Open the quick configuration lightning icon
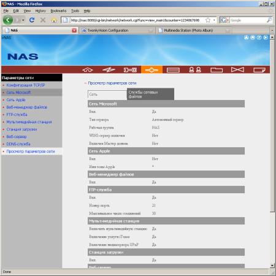This screenshot has width=276, height=276. pyautogui.click(x=109, y=70)
